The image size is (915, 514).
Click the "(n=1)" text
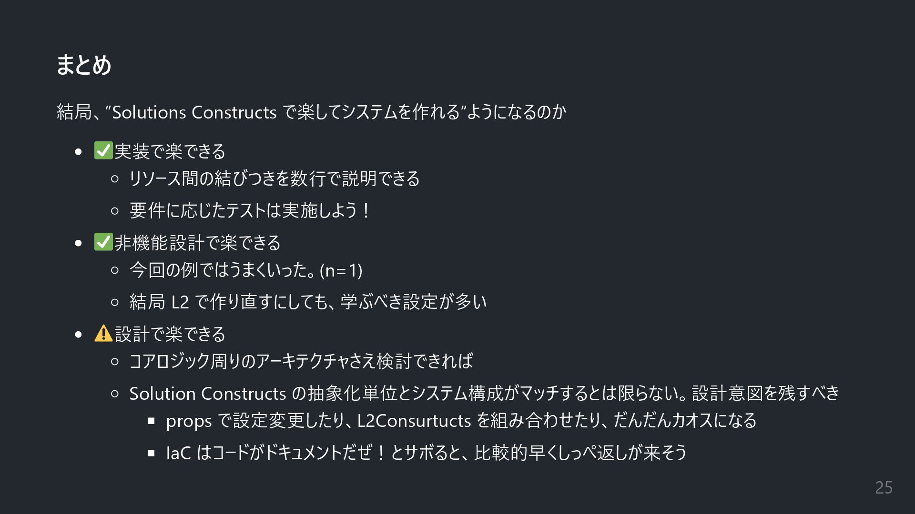[341, 270]
